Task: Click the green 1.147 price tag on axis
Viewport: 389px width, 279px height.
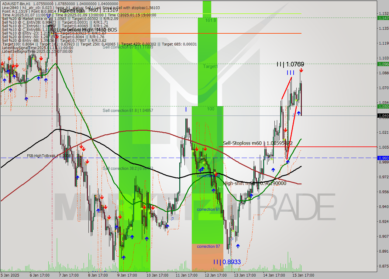Action: [x=383, y=18]
